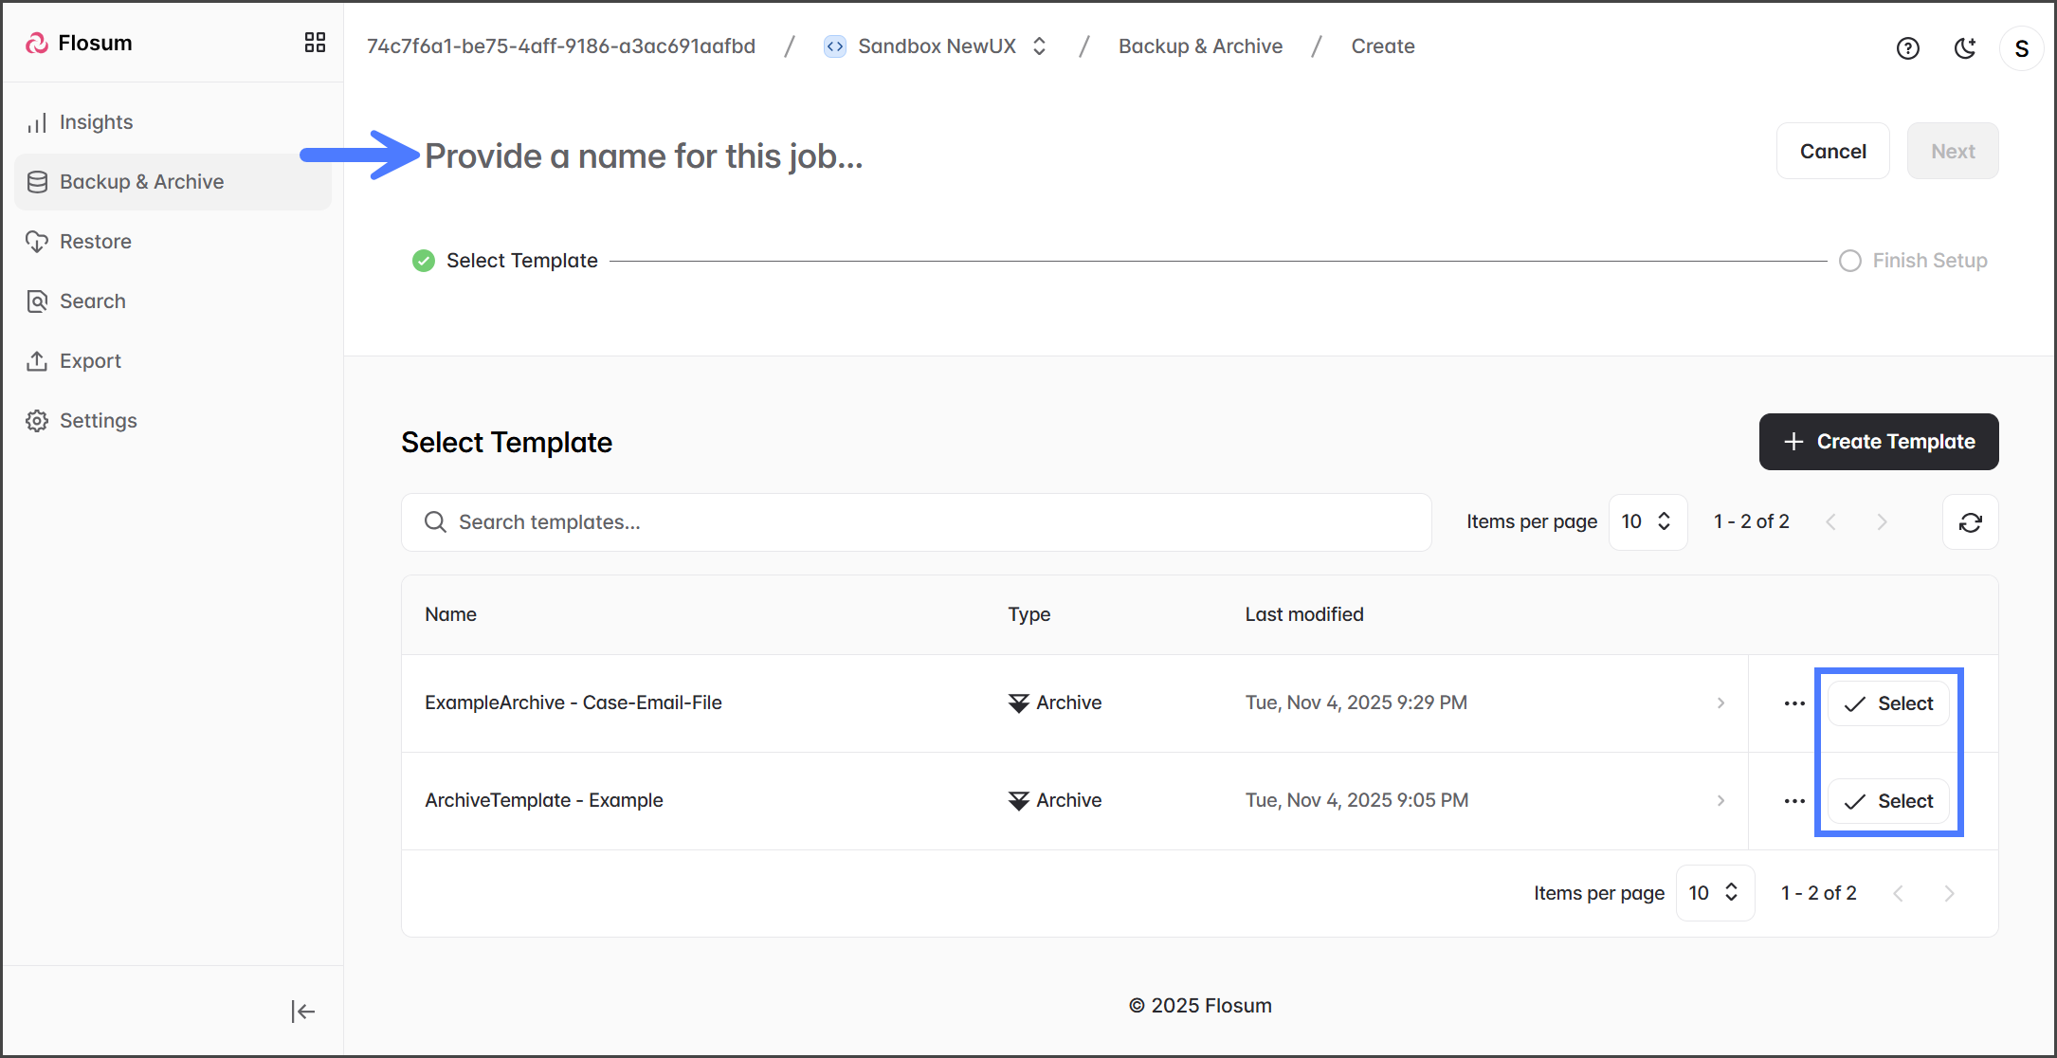The width and height of the screenshot is (2057, 1058).
Task: Open user avatar S menu
Action: point(2021,48)
